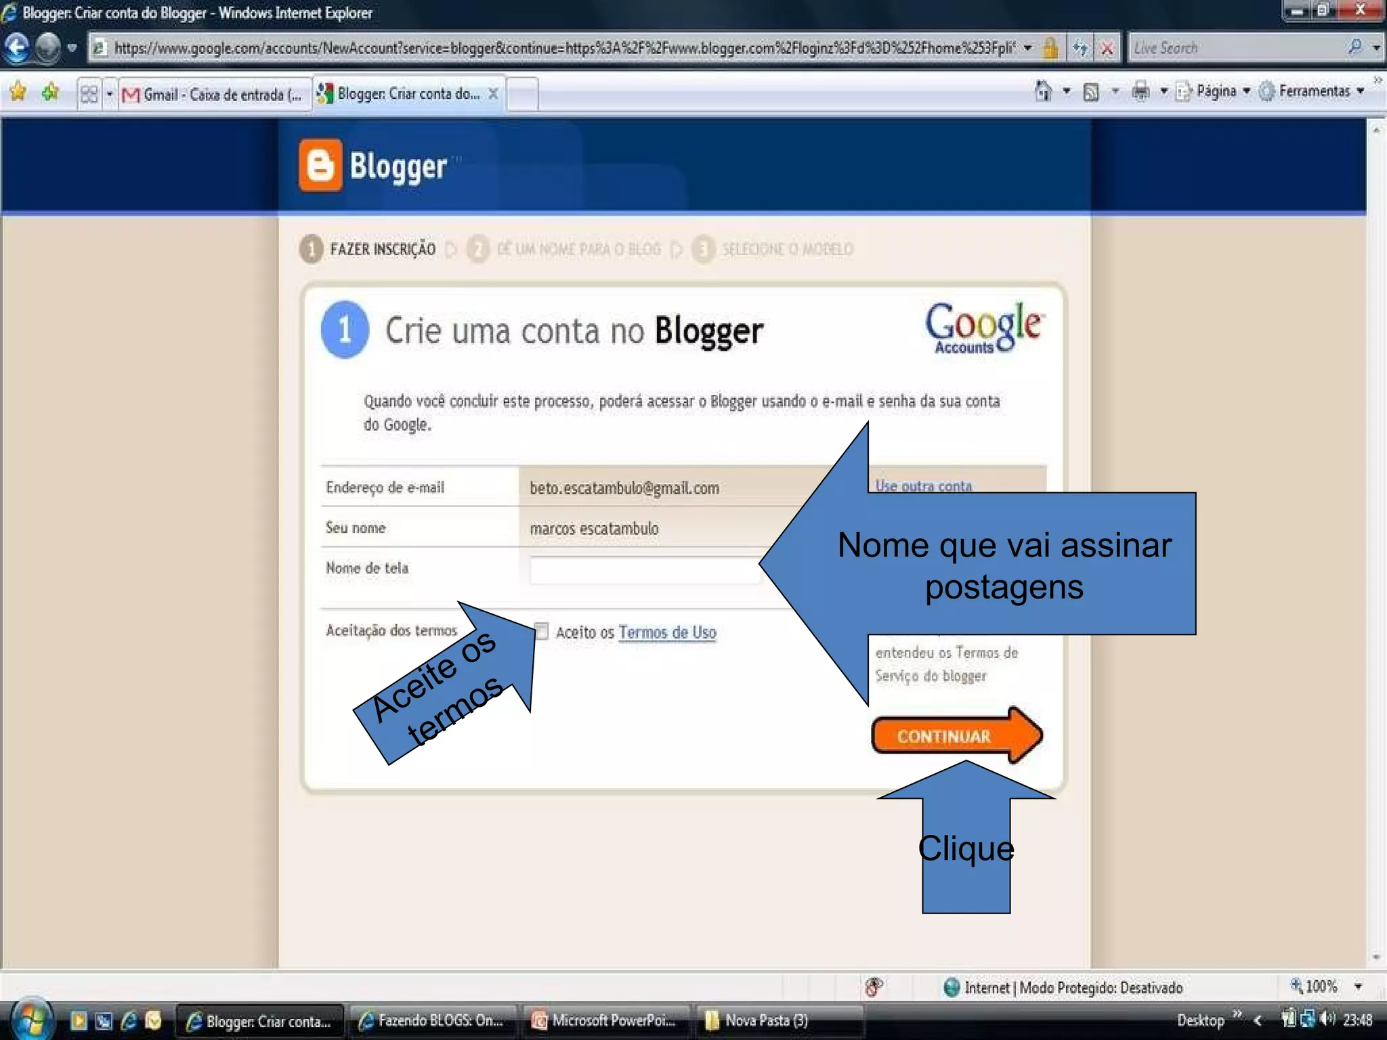Open the zoom level 100% dropdown
This screenshot has width=1387, height=1040.
click(x=1358, y=987)
